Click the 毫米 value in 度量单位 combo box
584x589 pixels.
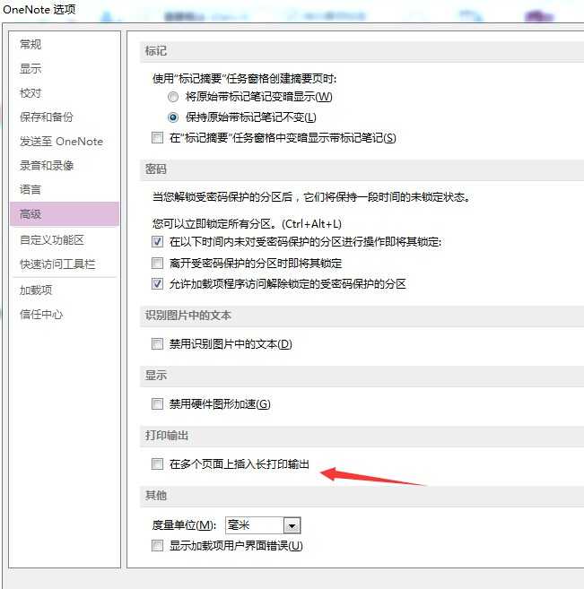255,525
